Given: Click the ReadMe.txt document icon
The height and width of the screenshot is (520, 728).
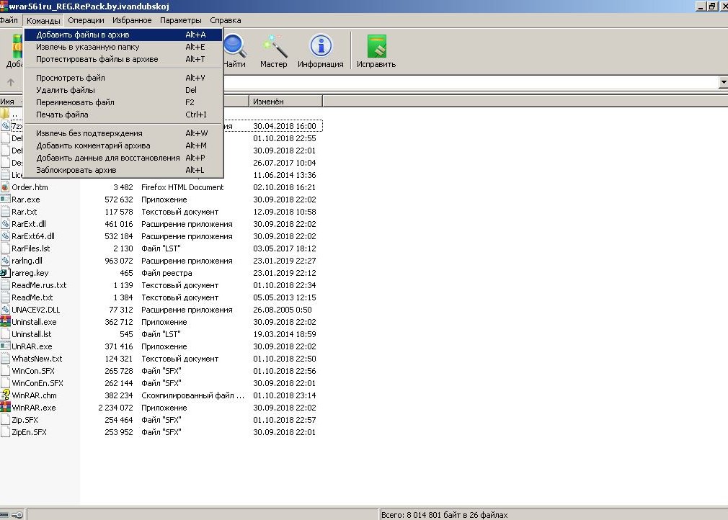Looking at the screenshot, I should 5,297.
